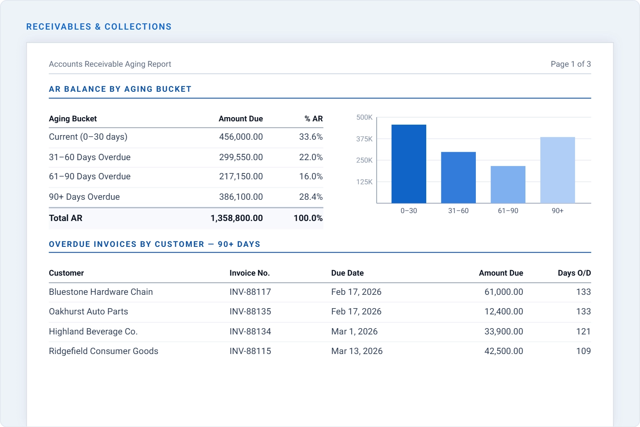Image resolution: width=640 pixels, height=427 pixels.
Task: Click the 61,000.00 amount due
Action: point(504,292)
